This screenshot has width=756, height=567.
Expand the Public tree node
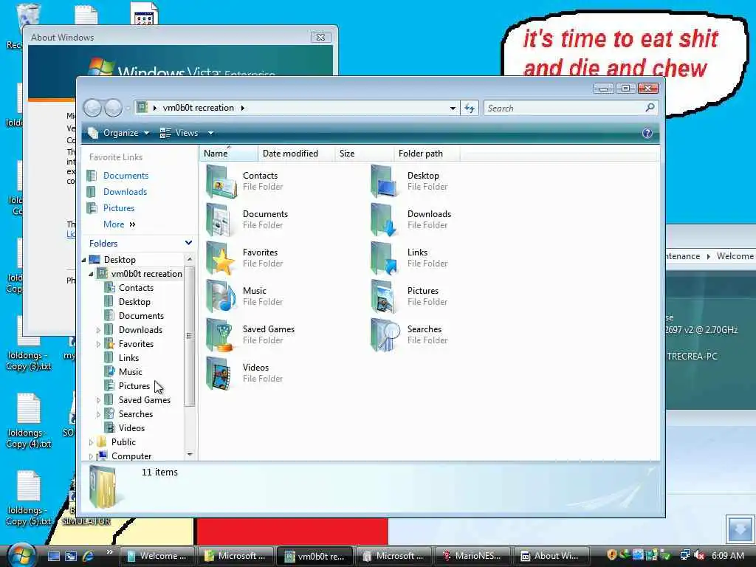(x=91, y=442)
